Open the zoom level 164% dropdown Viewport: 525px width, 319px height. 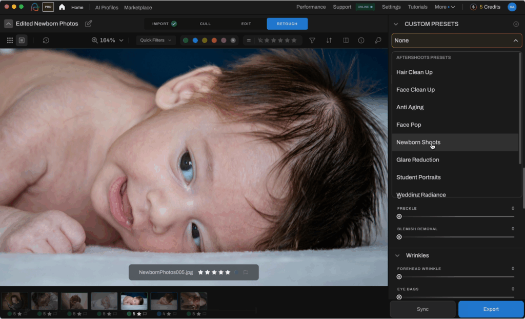[x=107, y=40]
